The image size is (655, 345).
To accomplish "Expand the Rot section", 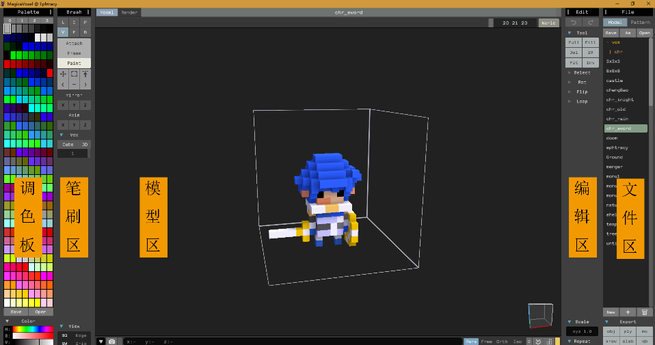I will coord(570,82).
